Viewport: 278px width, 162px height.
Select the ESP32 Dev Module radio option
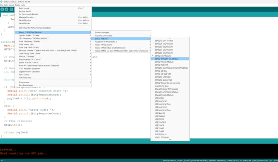163,56
